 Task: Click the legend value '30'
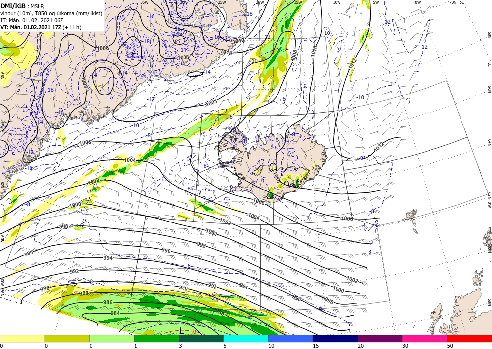pos(405,346)
